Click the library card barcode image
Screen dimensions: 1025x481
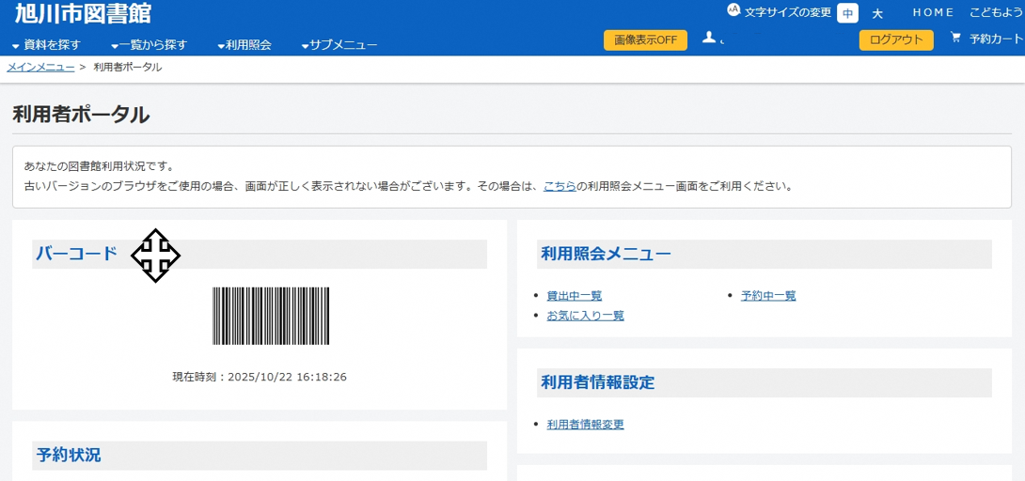coord(271,316)
